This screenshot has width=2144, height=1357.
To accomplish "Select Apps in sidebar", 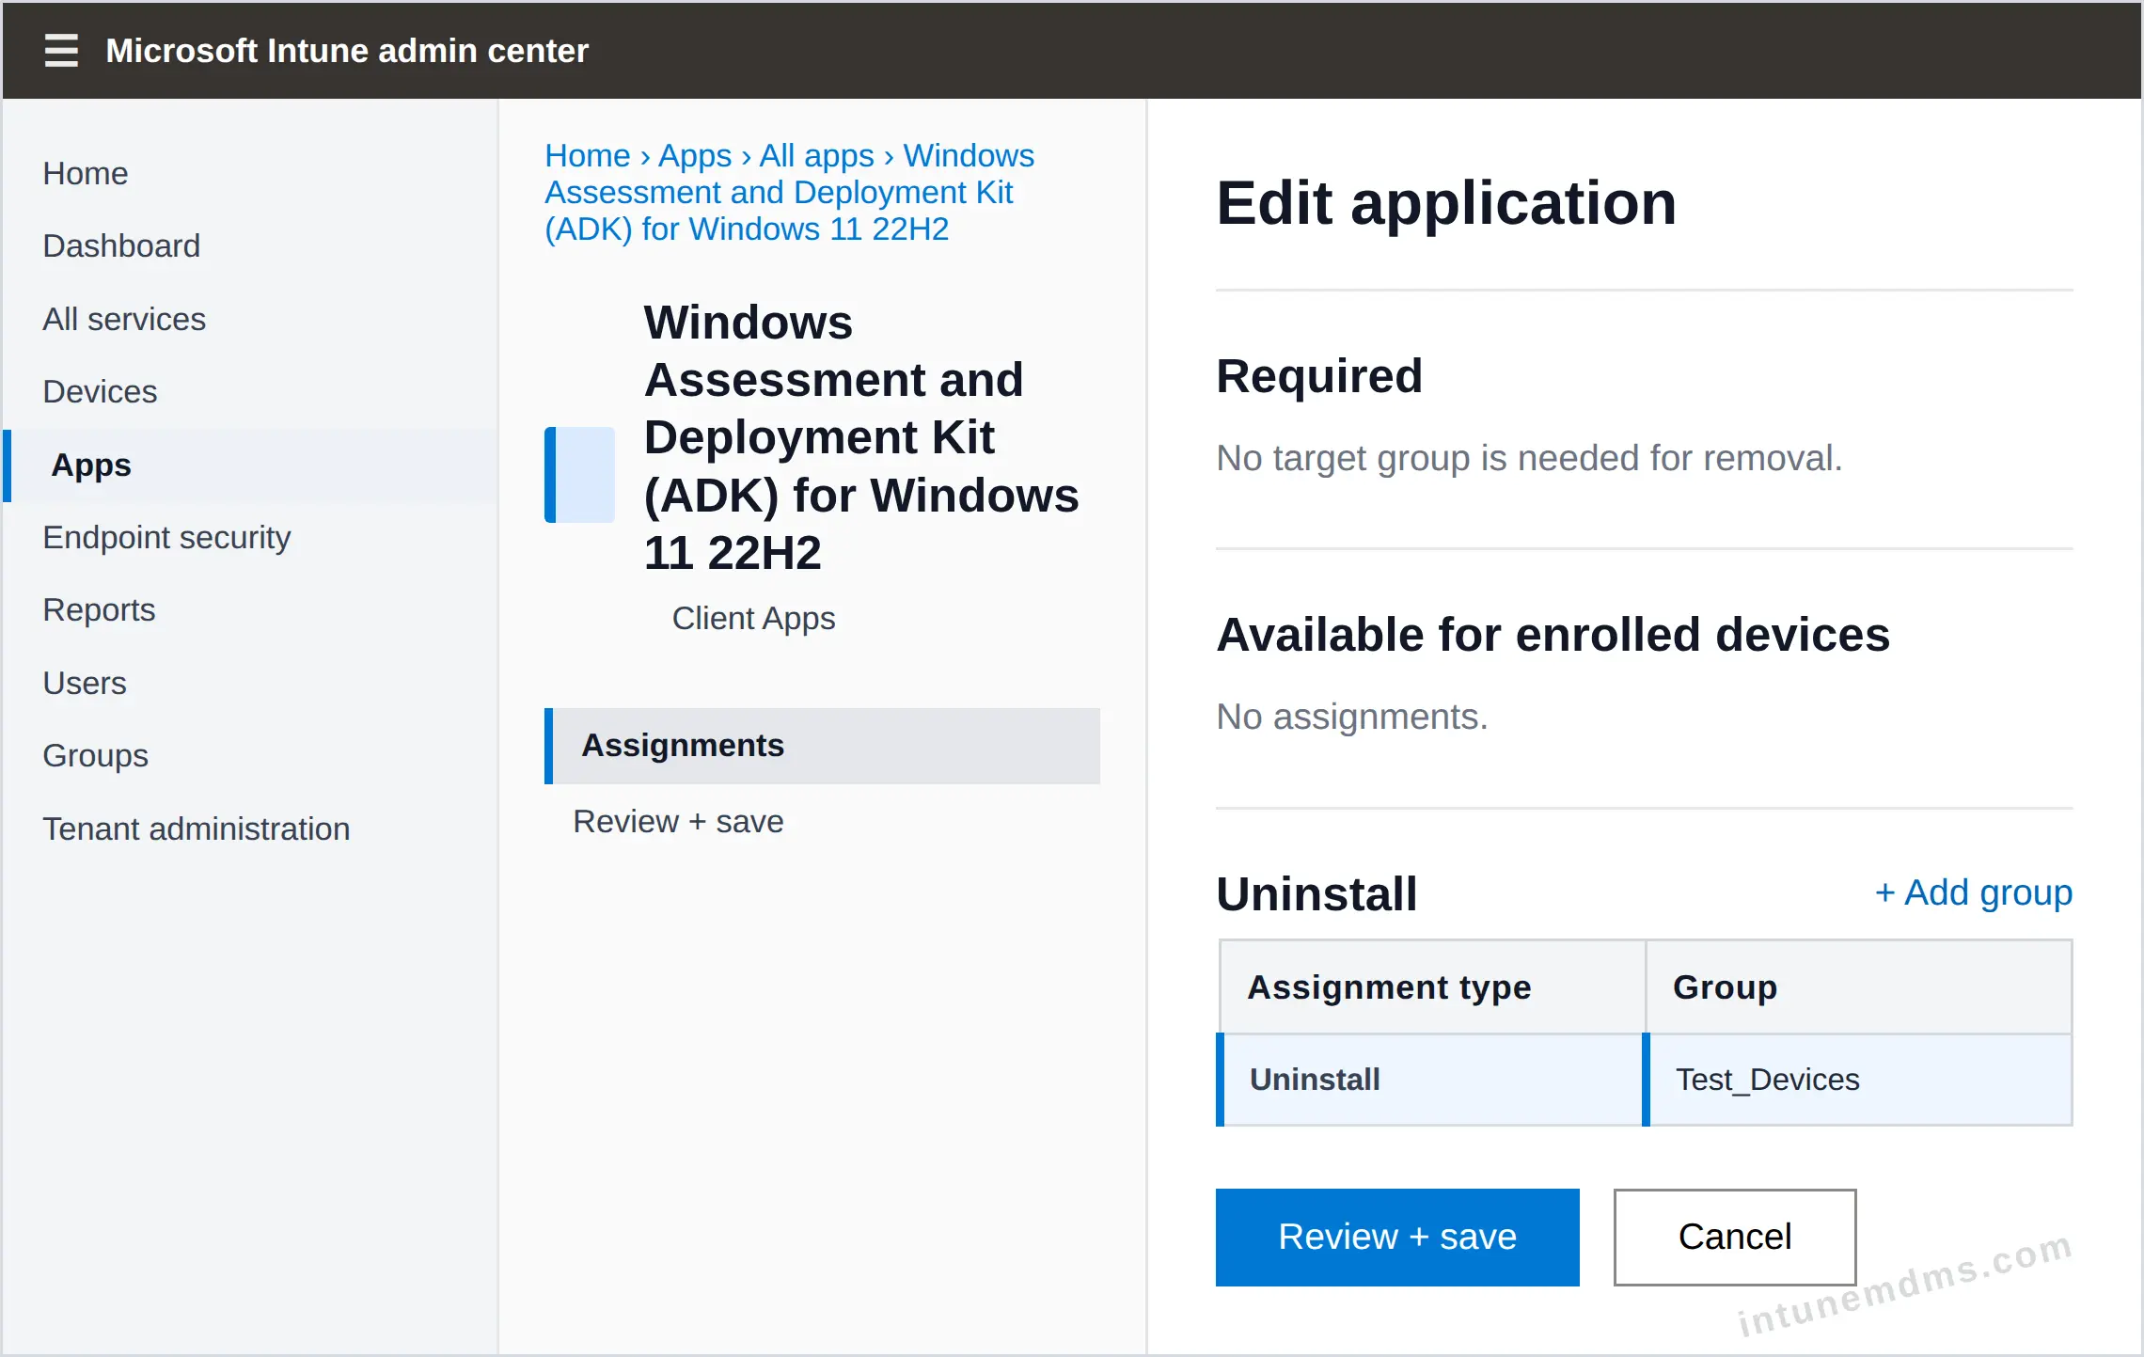I will click(x=251, y=465).
